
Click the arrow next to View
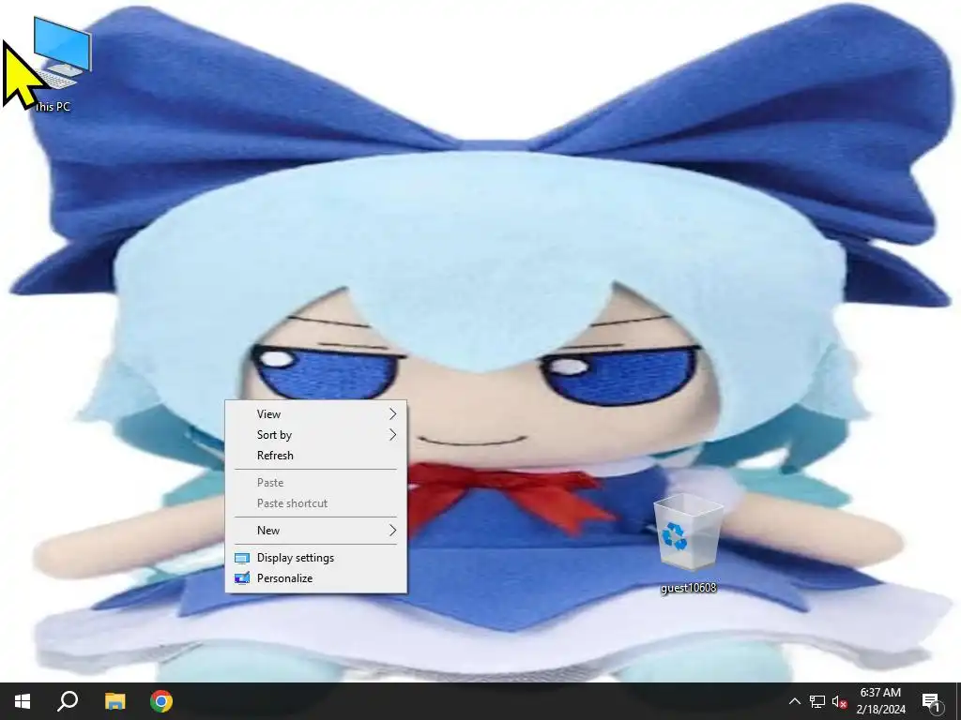click(x=393, y=414)
